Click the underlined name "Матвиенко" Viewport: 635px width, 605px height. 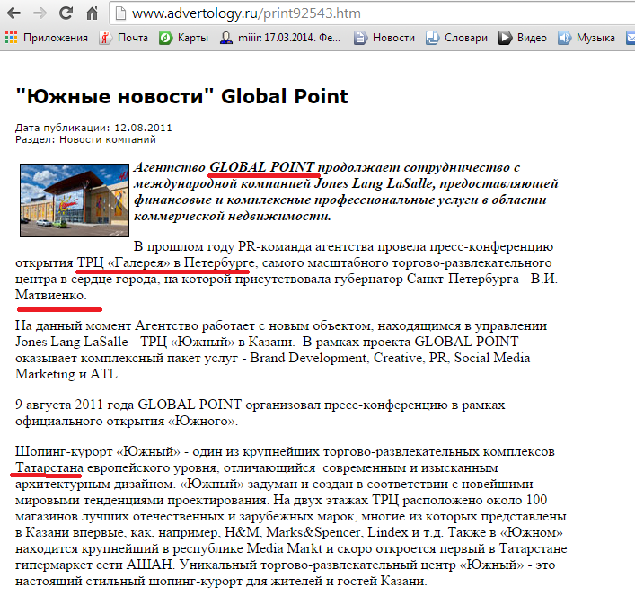[x=49, y=295]
